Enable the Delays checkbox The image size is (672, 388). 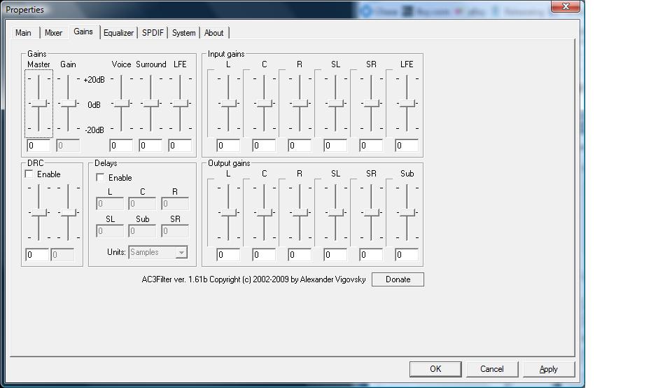(x=101, y=178)
